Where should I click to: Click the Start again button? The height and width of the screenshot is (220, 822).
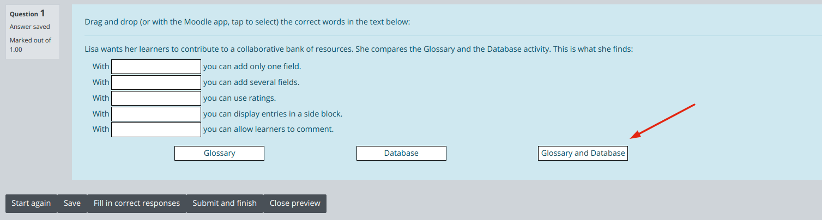point(31,203)
